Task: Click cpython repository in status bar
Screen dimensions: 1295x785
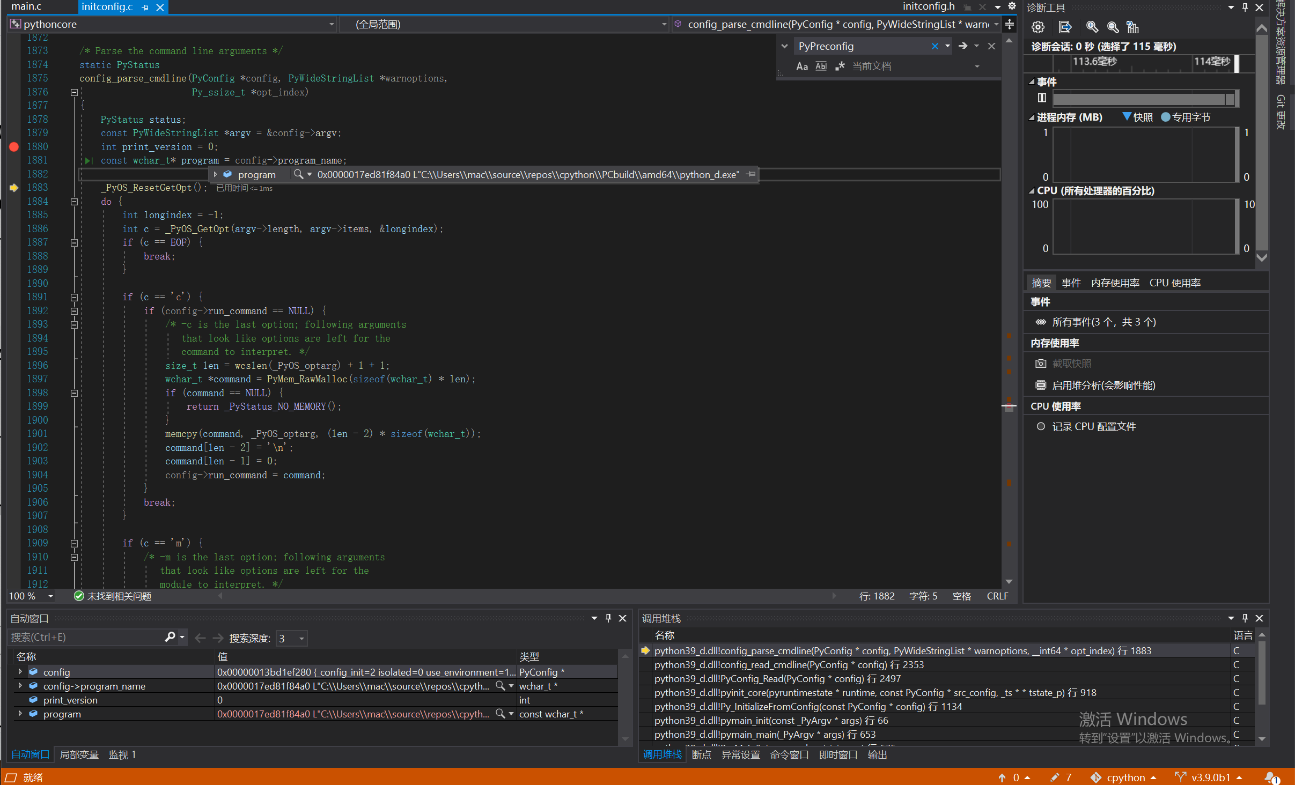Action: click(1124, 777)
